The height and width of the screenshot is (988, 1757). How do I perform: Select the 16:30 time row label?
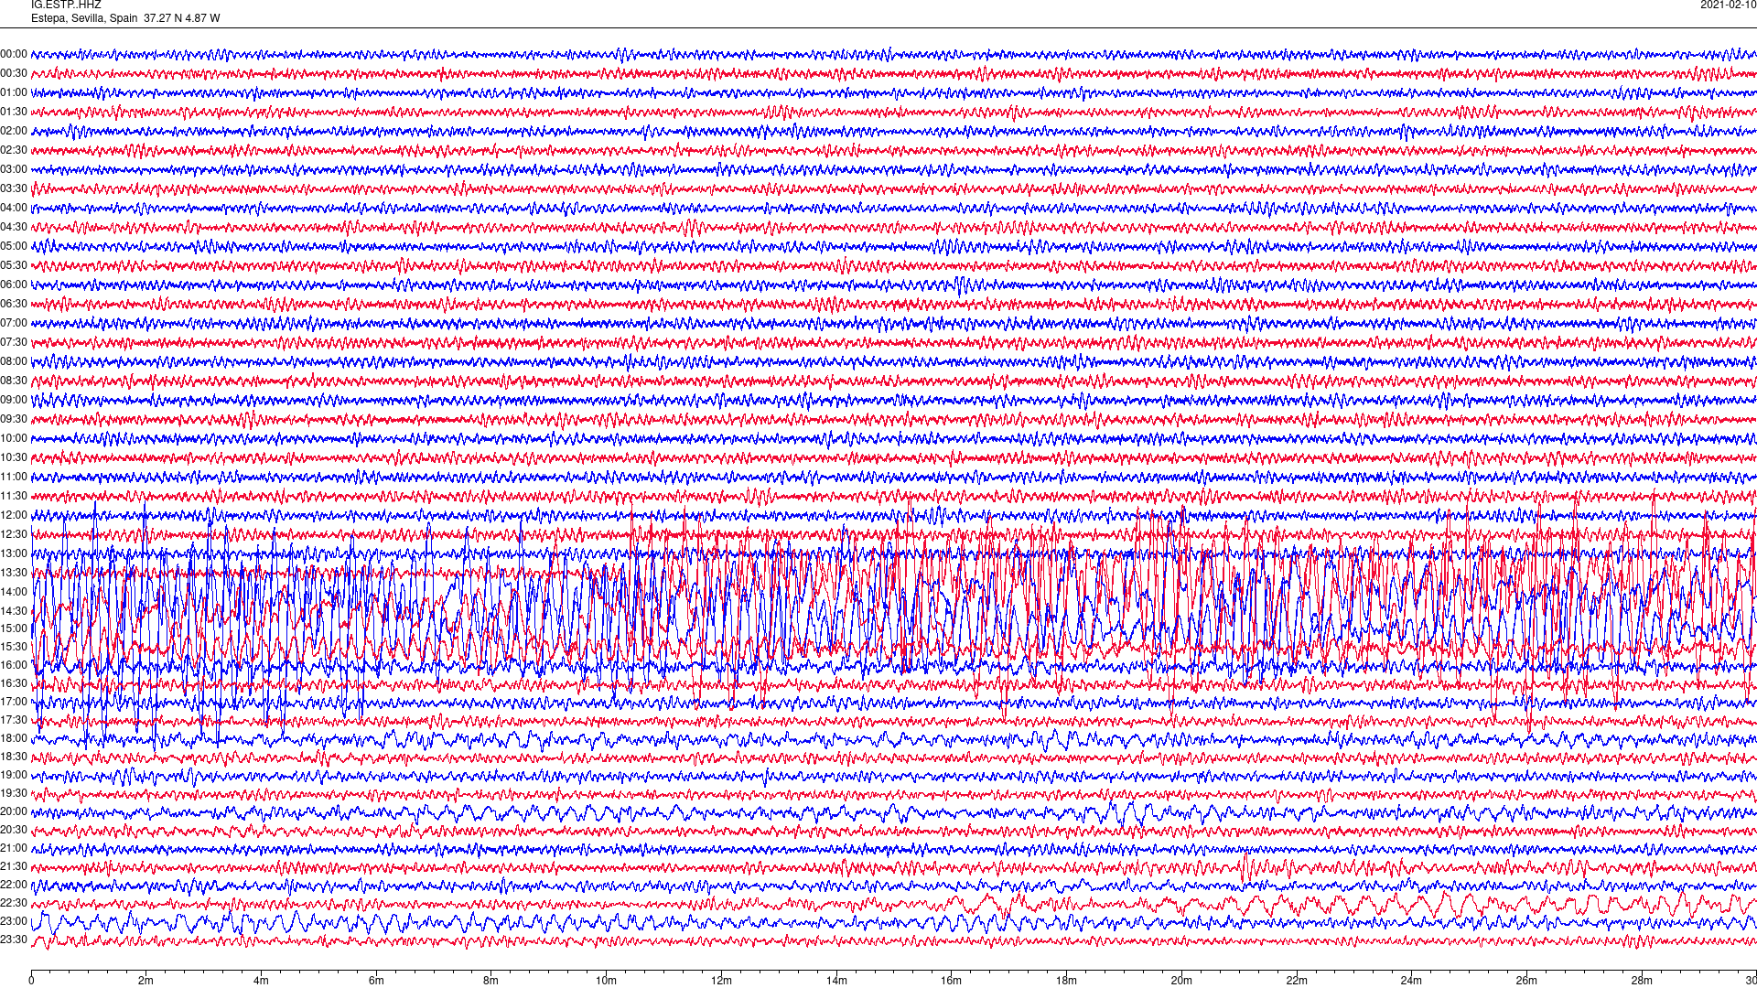coord(14,683)
